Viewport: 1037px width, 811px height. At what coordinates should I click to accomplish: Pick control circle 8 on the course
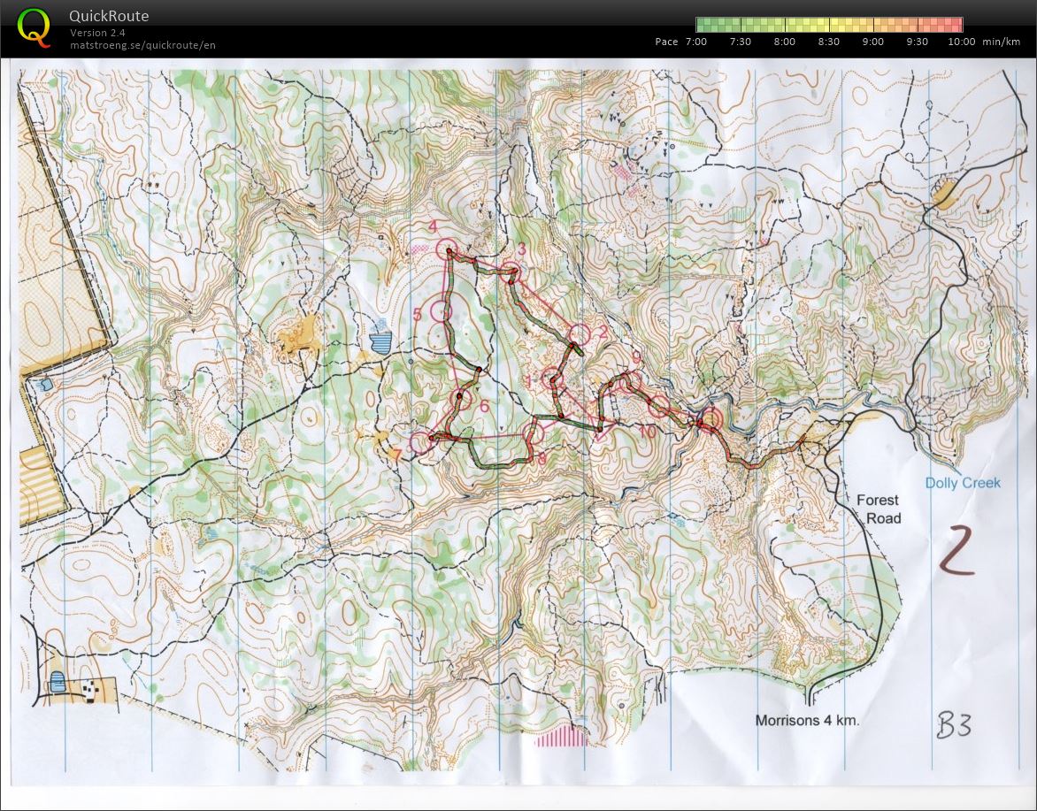pos(533,432)
